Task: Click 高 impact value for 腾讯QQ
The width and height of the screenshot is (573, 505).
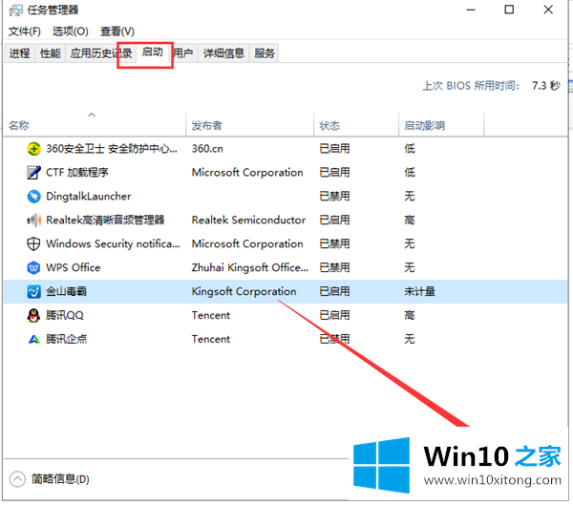Action: point(410,315)
